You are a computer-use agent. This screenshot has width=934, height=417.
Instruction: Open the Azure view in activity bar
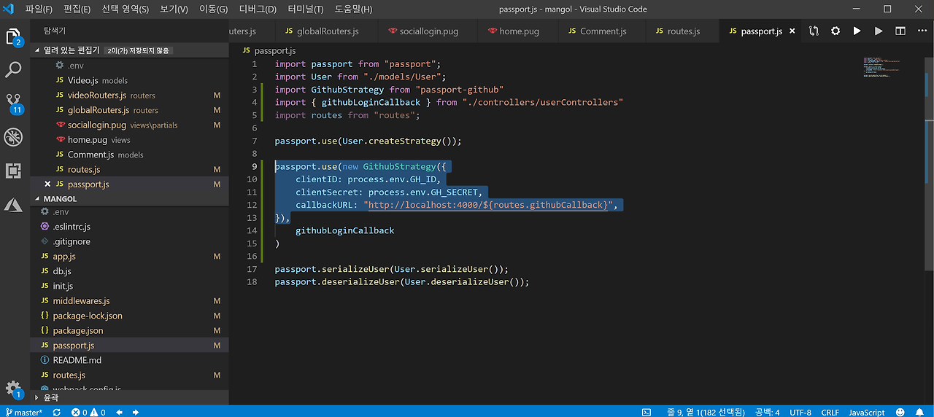(13, 205)
